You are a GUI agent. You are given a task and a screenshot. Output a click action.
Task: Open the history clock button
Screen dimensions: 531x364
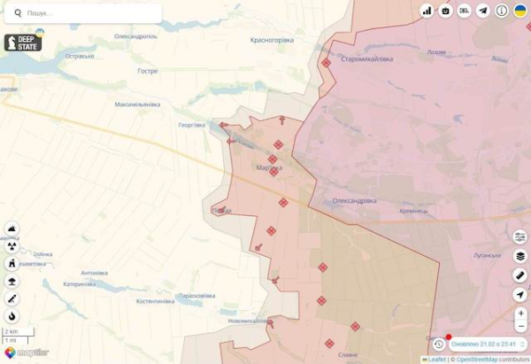point(439,344)
